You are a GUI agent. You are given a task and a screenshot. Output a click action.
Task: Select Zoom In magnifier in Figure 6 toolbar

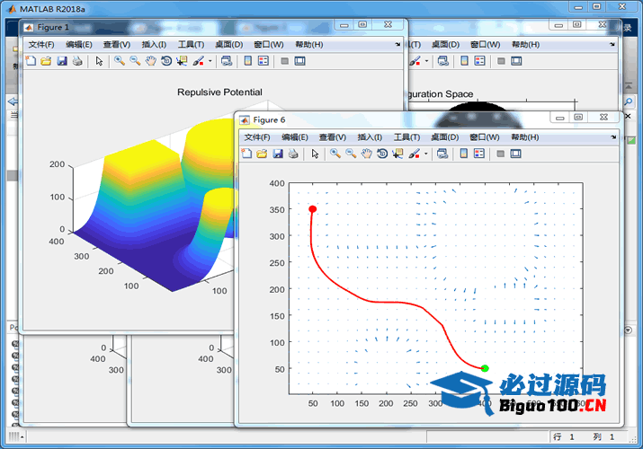[x=335, y=154]
